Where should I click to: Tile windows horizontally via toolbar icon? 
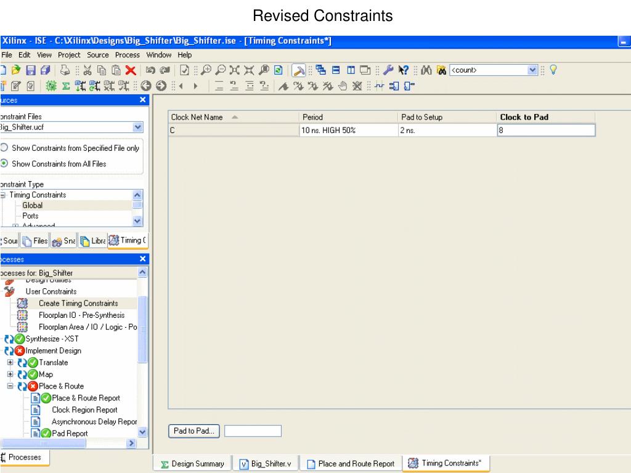[x=336, y=70]
